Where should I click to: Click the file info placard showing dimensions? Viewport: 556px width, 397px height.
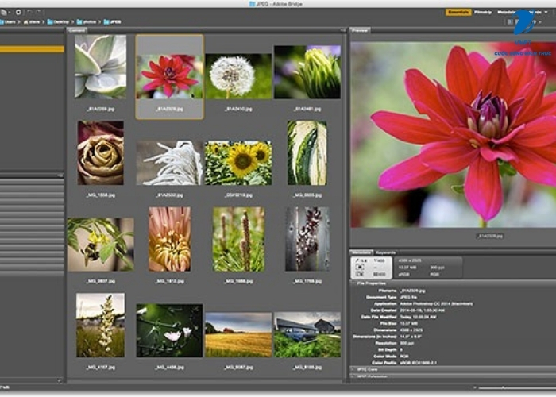[427, 268]
